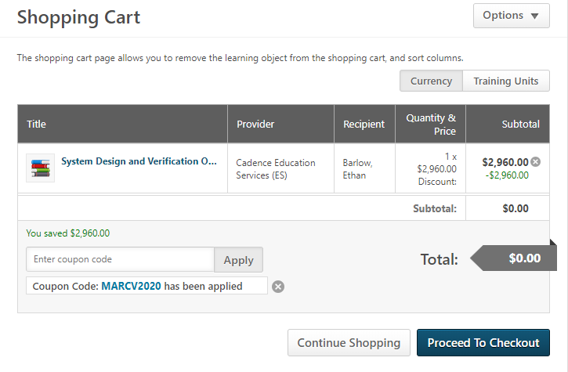Sort by Recipient column header
Image resolution: width=568 pixels, height=372 pixels.
pos(364,124)
